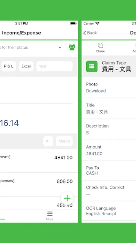Screen dimensions: 136x243
Task: Change the Pay To value CASH
Action: [x=92, y=173]
